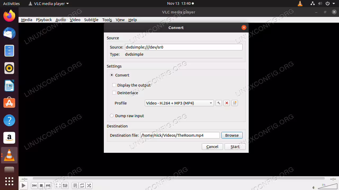
Task: Expand VLC media player app menu in top bar
Action: [48, 3]
